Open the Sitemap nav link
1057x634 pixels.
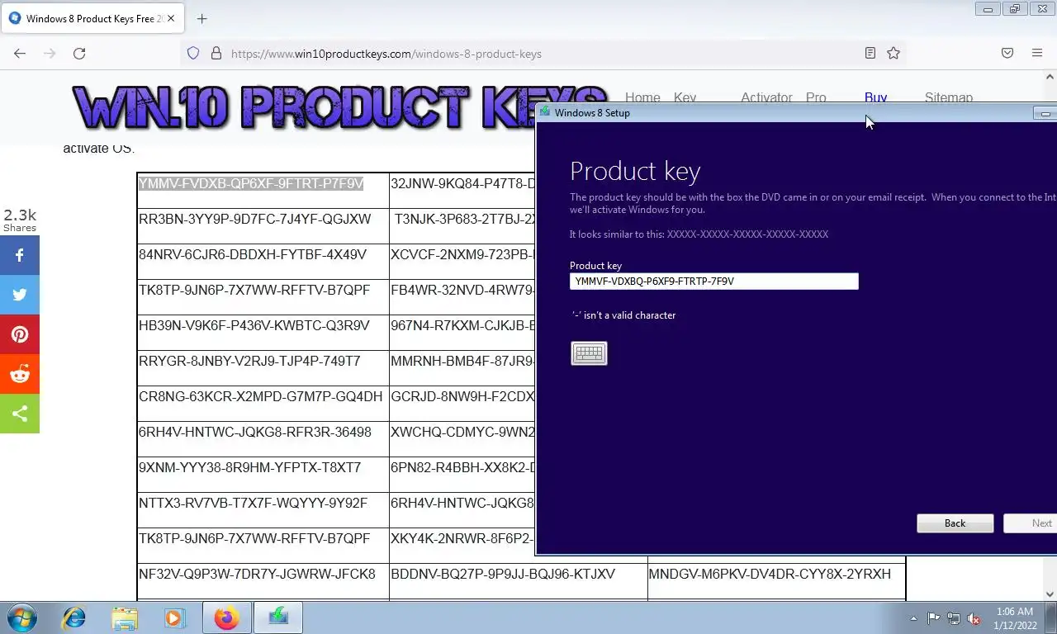[948, 97]
